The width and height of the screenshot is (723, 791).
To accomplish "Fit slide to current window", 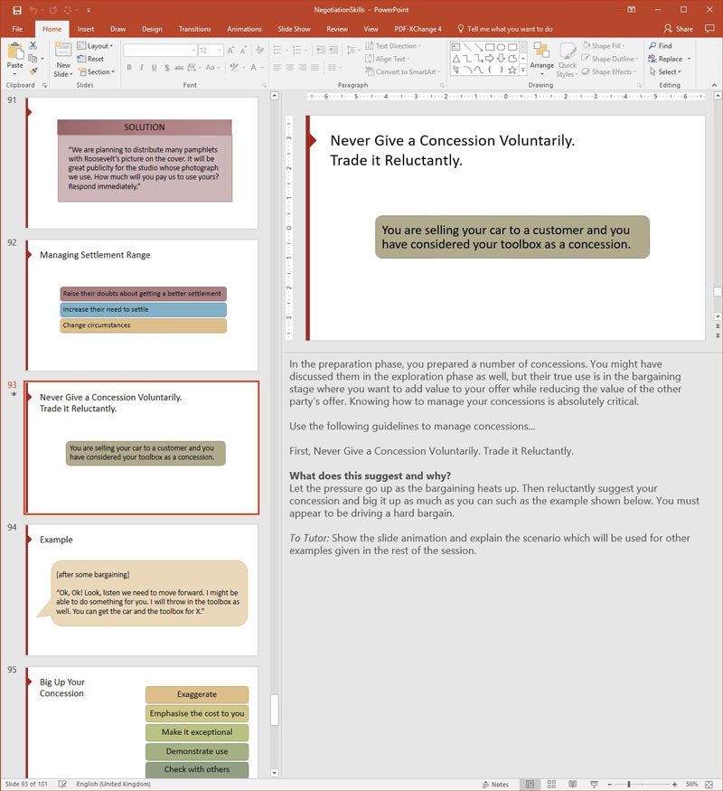I will [709, 784].
